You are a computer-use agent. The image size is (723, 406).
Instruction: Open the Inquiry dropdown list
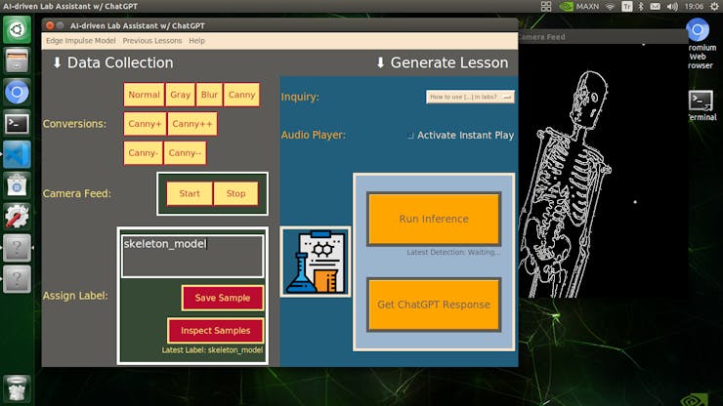(x=470, y=97)
